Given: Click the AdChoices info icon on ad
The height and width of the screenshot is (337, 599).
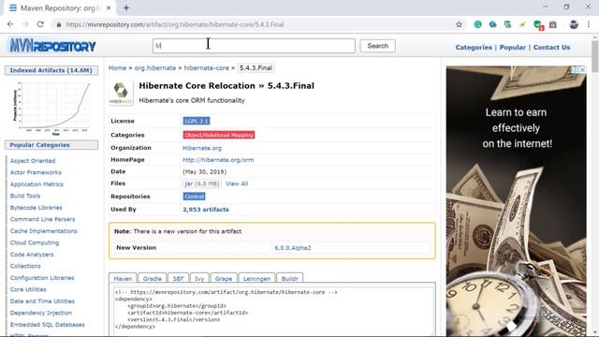Looking at the screenshot, I should click(575, 69).
